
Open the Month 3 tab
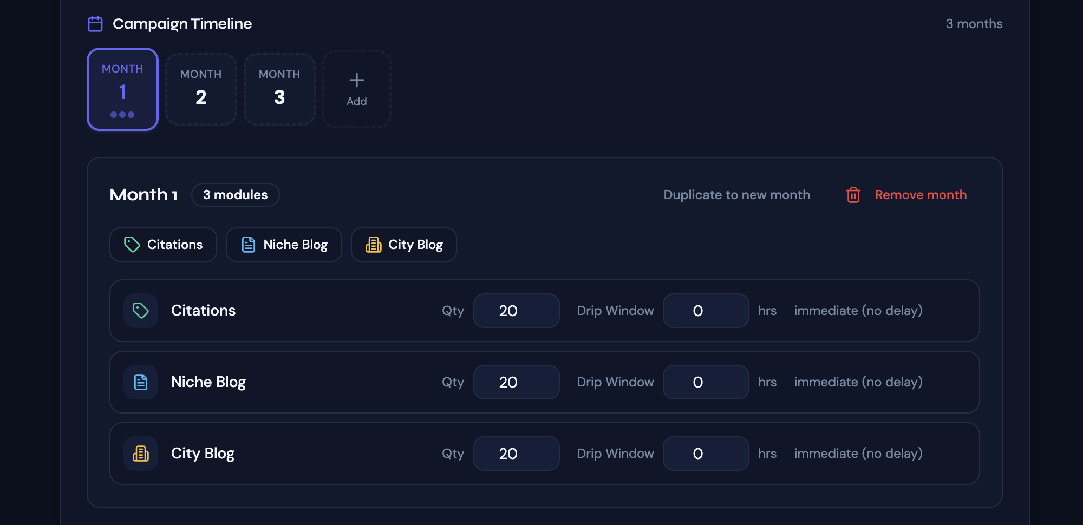coord(279,89)
